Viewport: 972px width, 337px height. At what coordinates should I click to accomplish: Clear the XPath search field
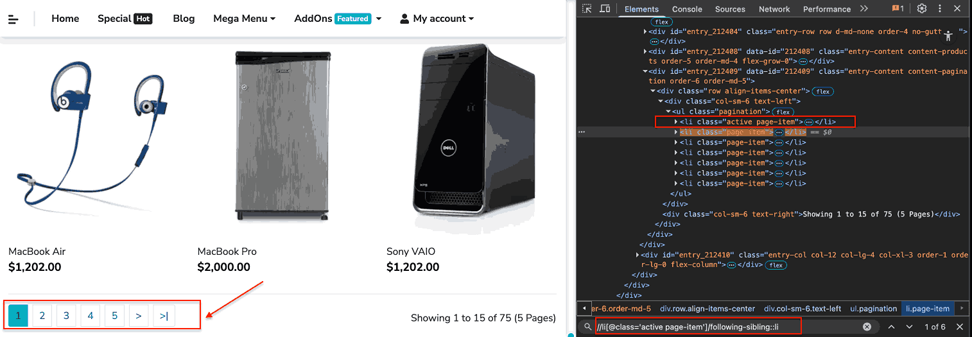867,327
